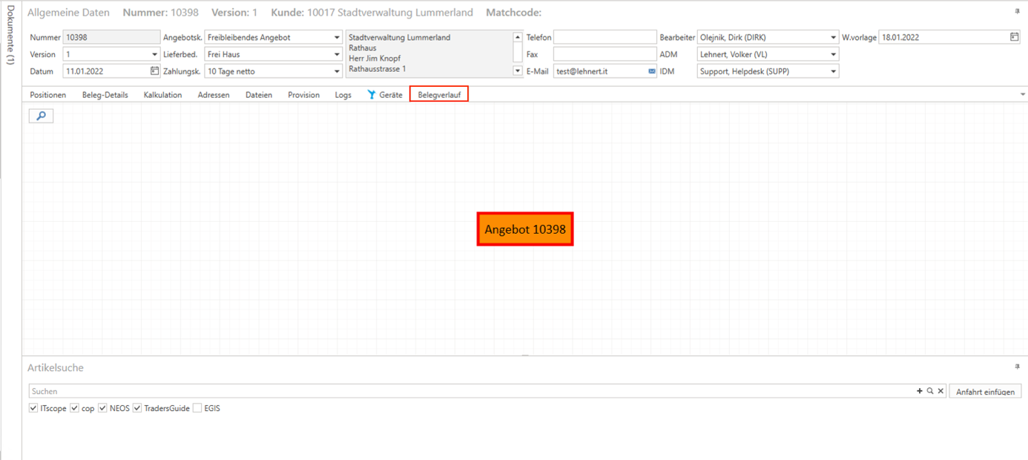
Task: Click into the Telefon input field
Action: click(604, 37)
